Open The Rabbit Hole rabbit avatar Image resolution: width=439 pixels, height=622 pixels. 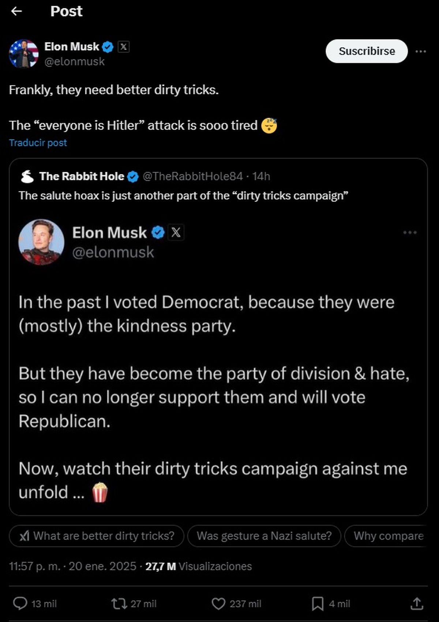(27, 177)
